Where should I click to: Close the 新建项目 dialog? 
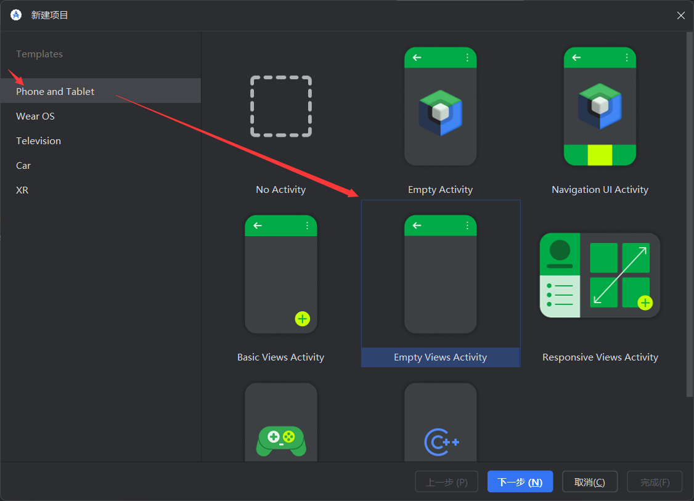point(680,15)
